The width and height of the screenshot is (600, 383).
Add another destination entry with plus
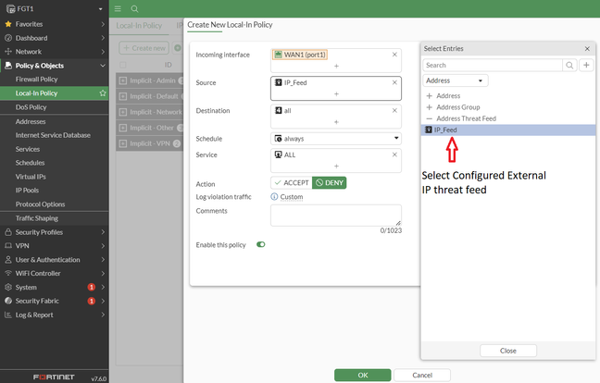tap(336, 122)
